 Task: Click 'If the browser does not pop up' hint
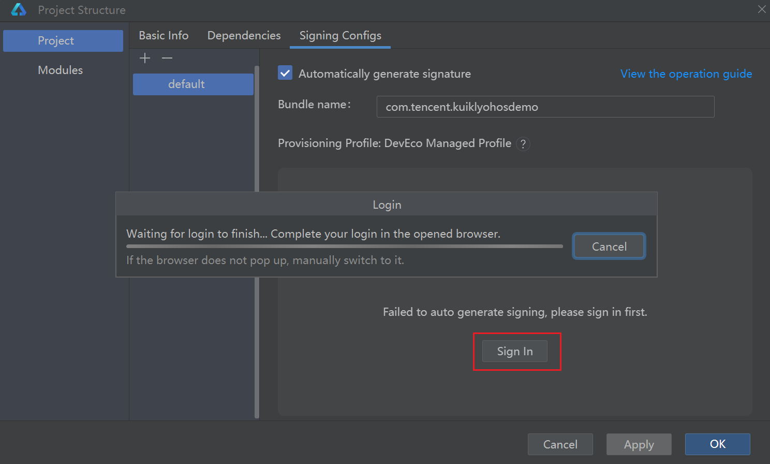265,260
